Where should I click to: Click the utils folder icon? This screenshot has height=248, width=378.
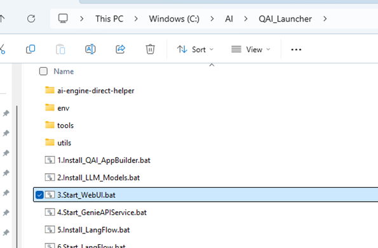pos(50,142)
